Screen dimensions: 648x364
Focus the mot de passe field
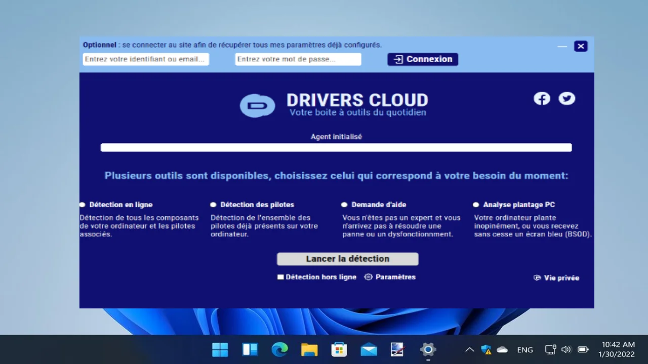[x=298, y=59]
